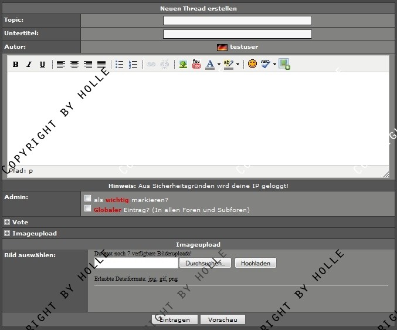Insert a bulleted list
Viewport: 397px width, 330px height.
(120, 65)
